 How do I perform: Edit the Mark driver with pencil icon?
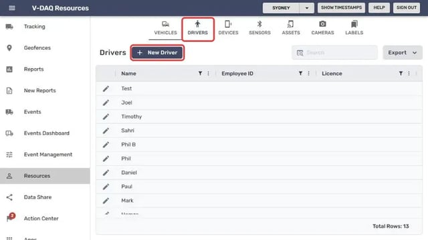pyautogui.click(x=106, y=201)
